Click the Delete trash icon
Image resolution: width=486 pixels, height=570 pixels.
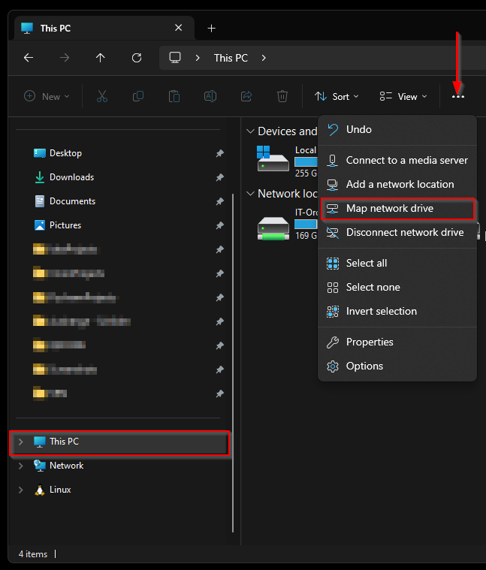pyautogui.click(x=282, y=96)
